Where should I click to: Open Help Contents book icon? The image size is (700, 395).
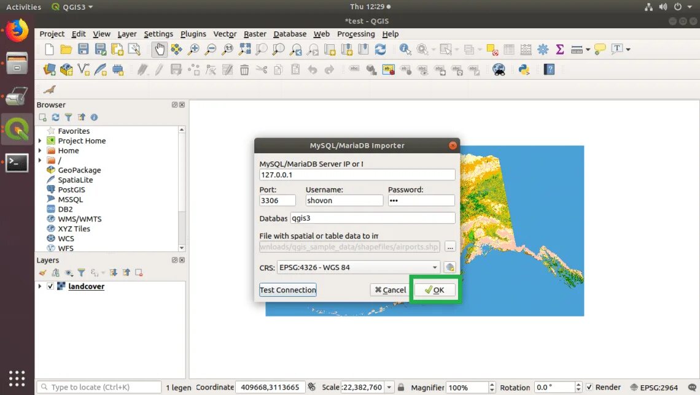click(x=550, y=69)
